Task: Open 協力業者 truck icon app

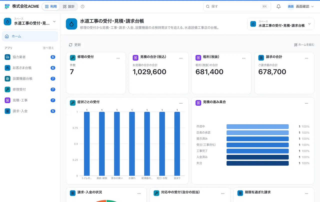Action: tap(7, 57)
